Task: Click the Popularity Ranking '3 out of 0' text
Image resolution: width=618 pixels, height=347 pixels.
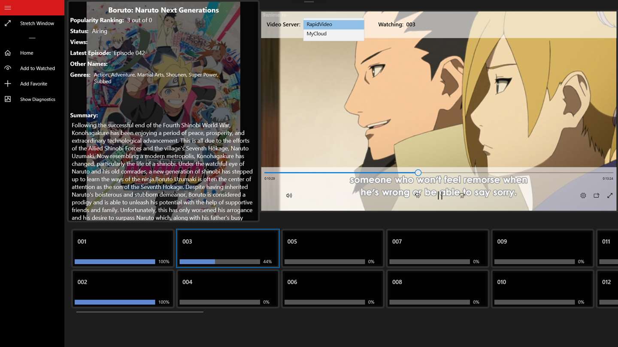Action: tap(139, 20)
